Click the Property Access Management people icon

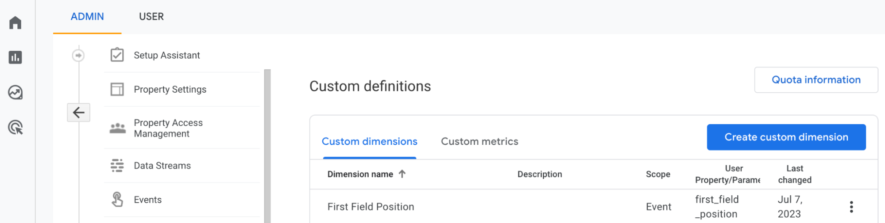pos(117,128)
